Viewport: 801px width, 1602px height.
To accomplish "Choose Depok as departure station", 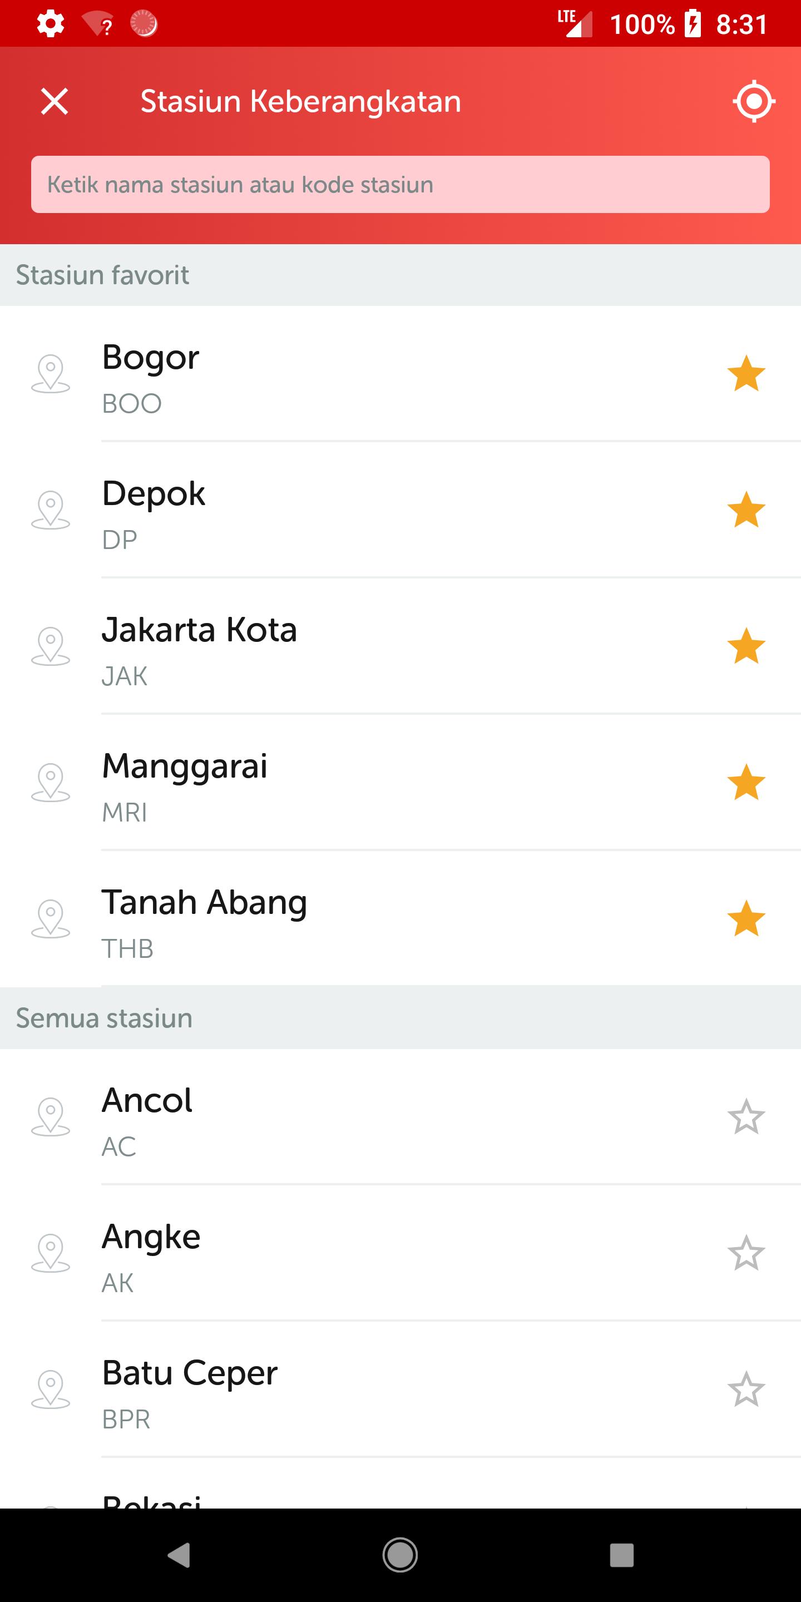I will [x=373, y=510].
